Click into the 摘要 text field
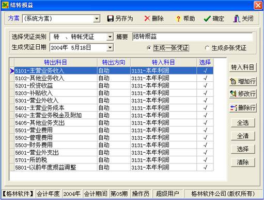The image size is (264, 200). point(192,37)
